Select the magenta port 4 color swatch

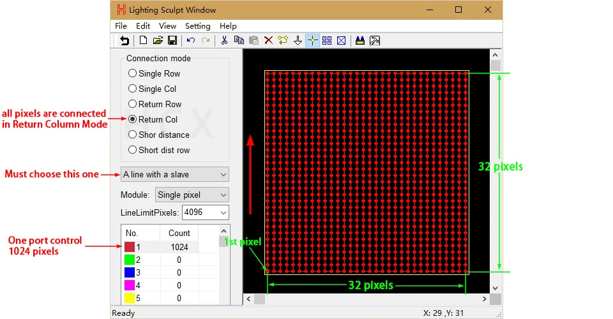click(130, 285)
